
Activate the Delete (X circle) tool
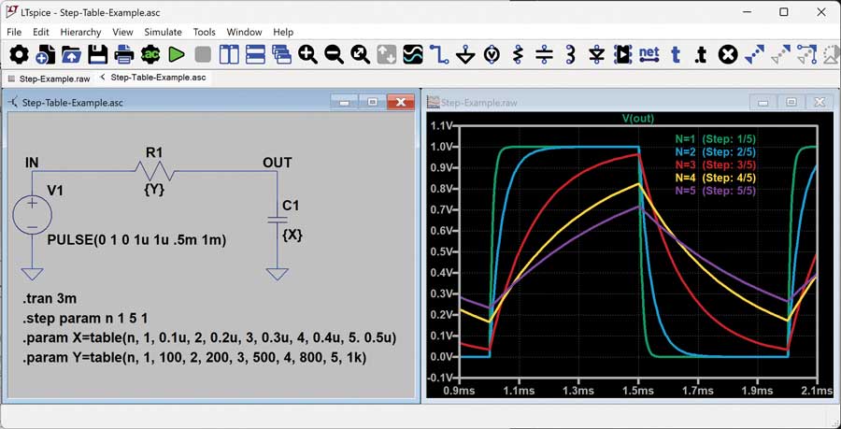728,55
